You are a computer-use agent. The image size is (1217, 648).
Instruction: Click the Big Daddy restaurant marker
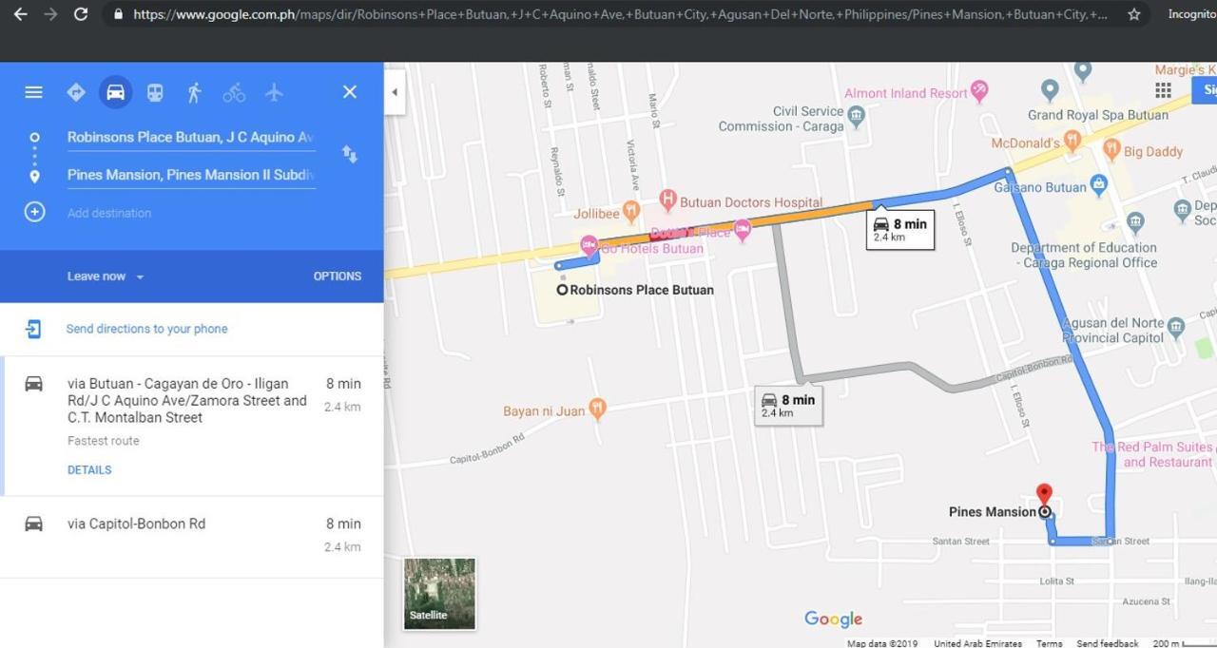(1111, 150)
